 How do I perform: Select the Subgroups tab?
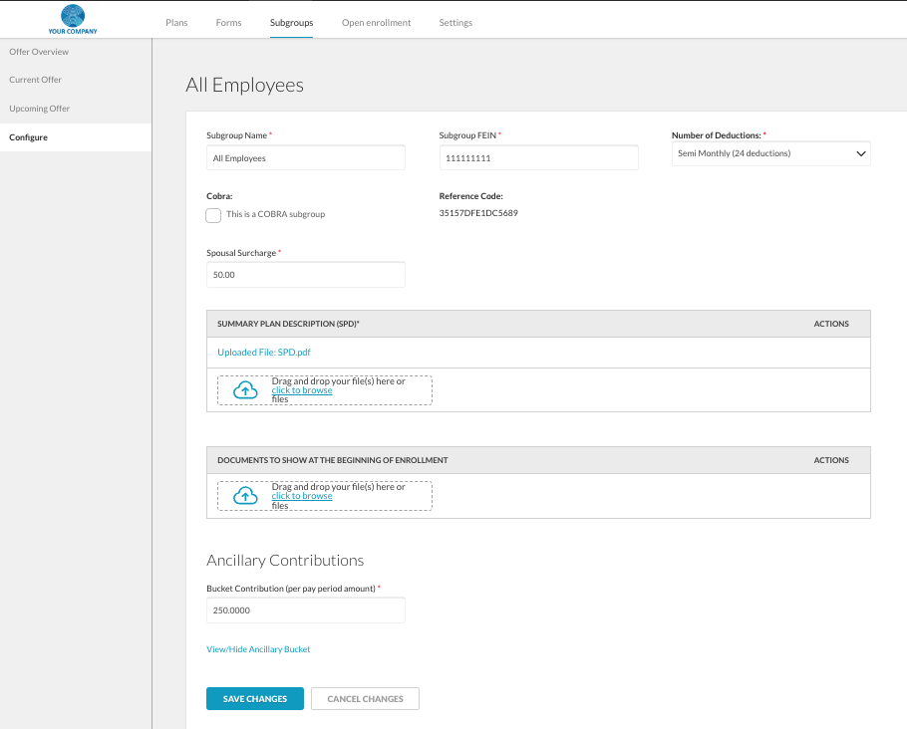[x=291, y=23]
